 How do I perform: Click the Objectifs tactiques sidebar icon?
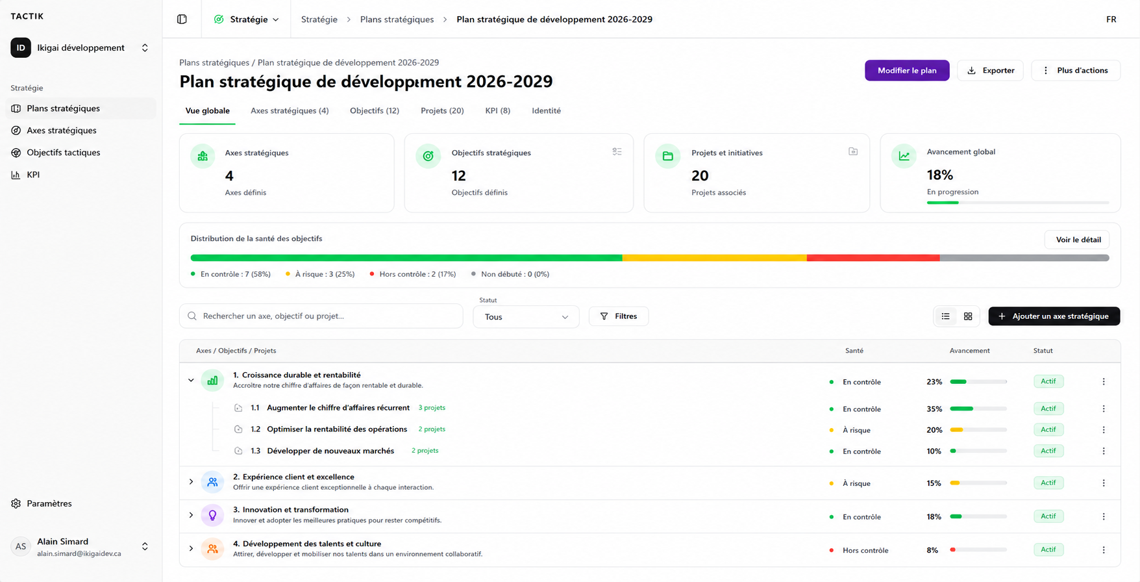point(16,153)
